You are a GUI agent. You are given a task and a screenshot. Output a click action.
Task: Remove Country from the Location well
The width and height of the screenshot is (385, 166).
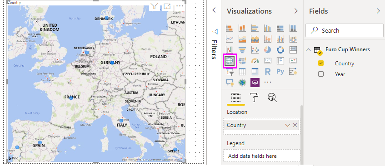coord(295,125)
